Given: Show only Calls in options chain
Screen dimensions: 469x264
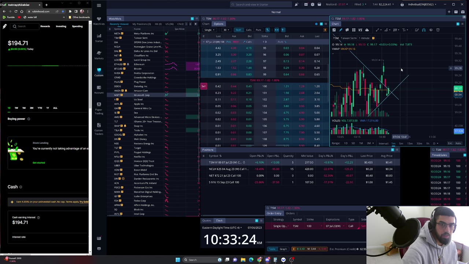Looking at the screenshot, I should click(x=248, y=30).
